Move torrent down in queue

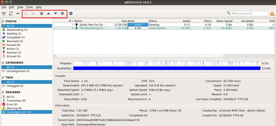(56, 14)
